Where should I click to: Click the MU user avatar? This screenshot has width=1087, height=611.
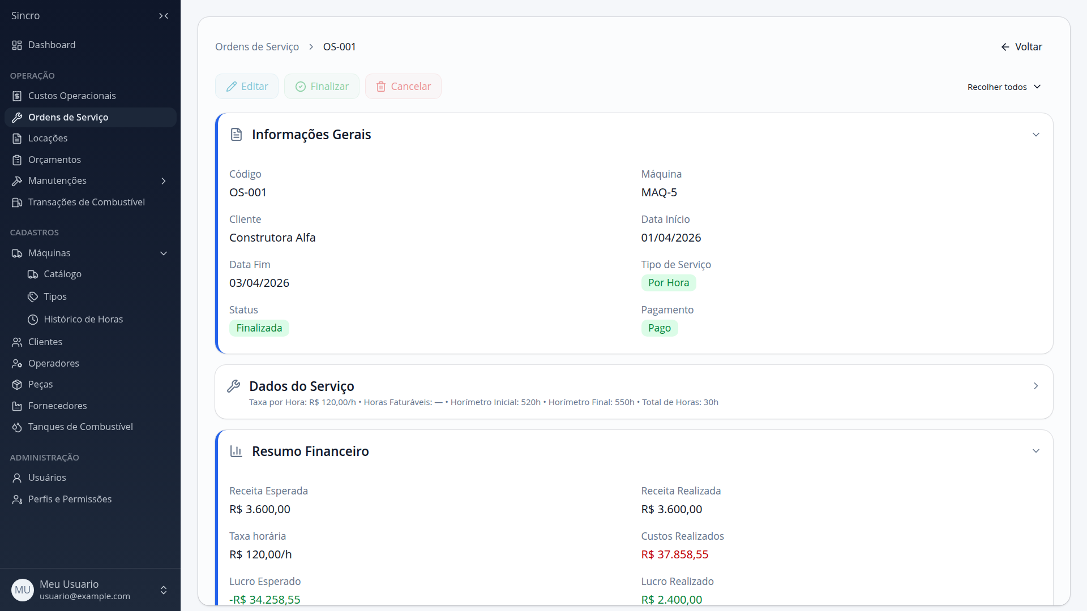pos(23,590)
